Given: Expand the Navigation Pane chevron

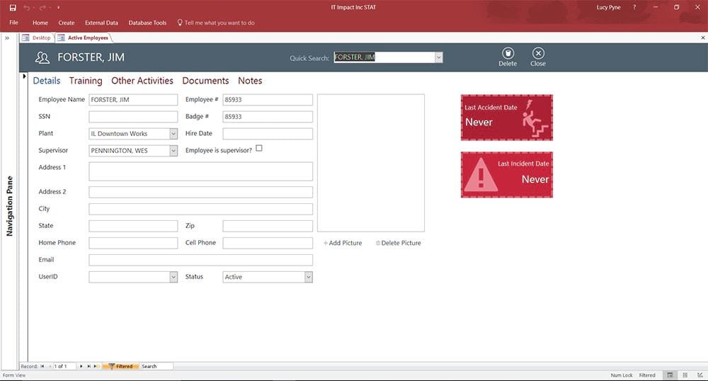Looking at the screenshot, I should click(x=7, y=38).
